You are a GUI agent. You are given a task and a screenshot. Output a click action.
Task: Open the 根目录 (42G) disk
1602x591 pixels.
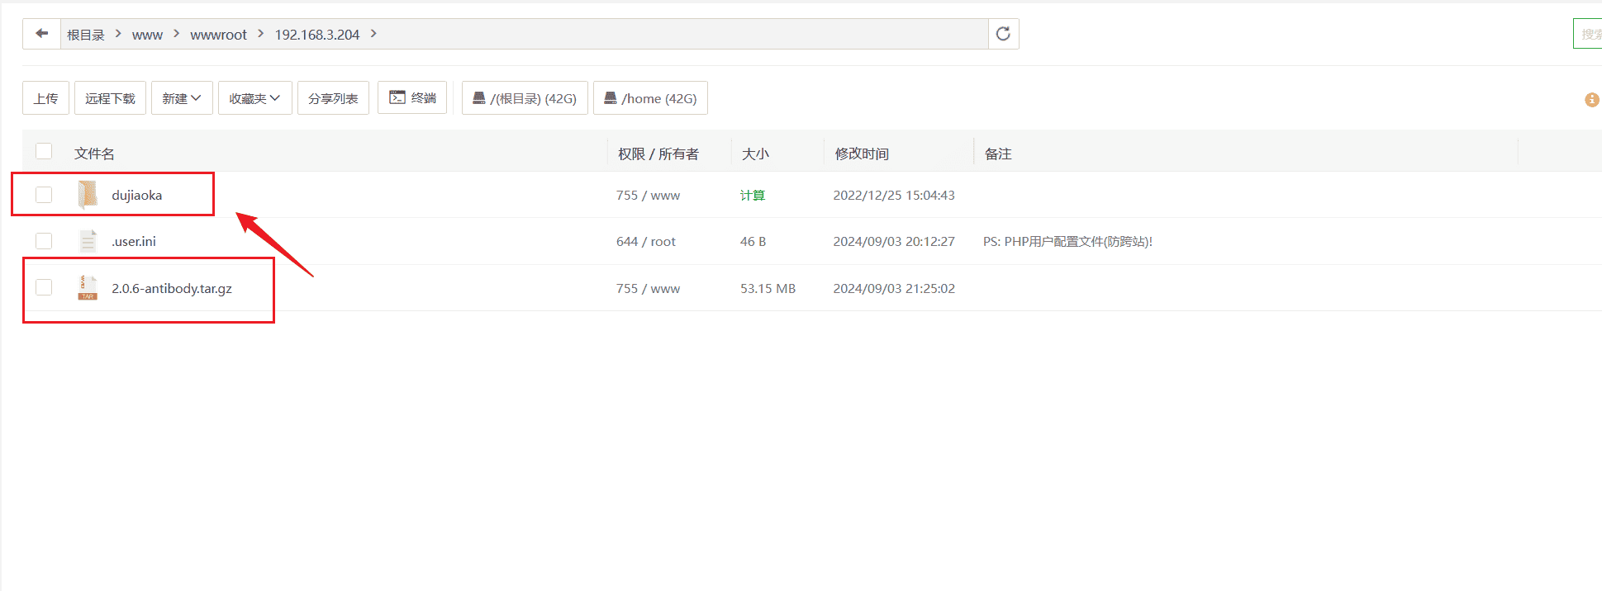(525, 98)
